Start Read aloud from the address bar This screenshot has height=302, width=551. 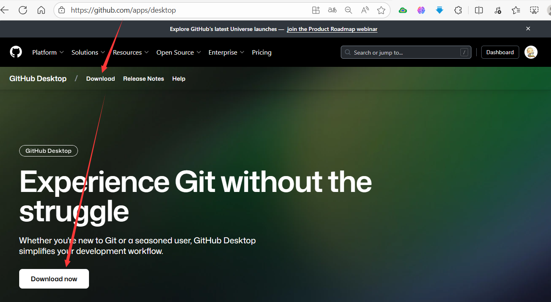point(365,10)
